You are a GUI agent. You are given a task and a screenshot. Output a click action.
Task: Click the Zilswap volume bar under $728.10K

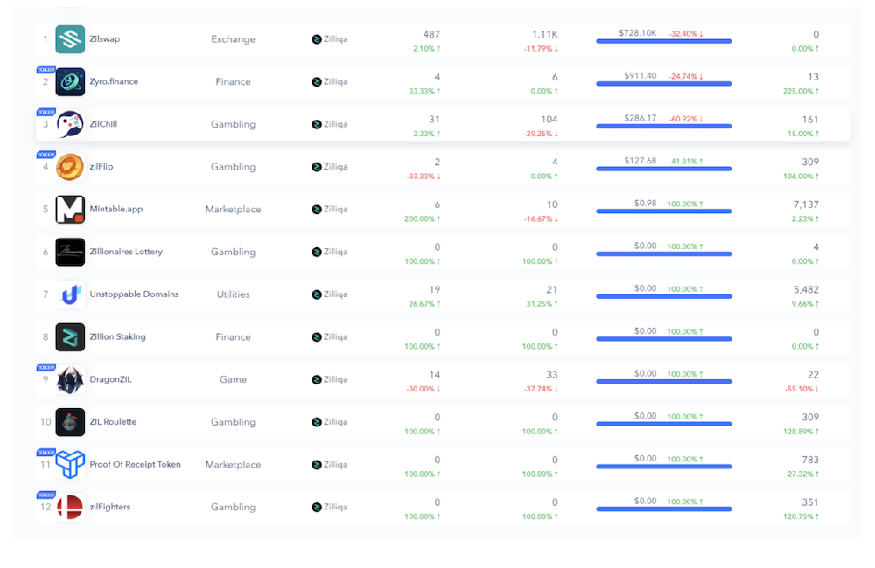[663, 41]
